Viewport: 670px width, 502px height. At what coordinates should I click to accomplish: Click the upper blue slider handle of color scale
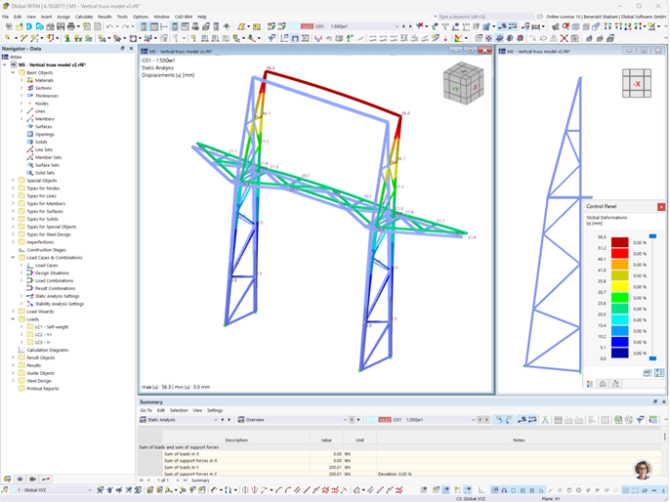pos(652,236)
